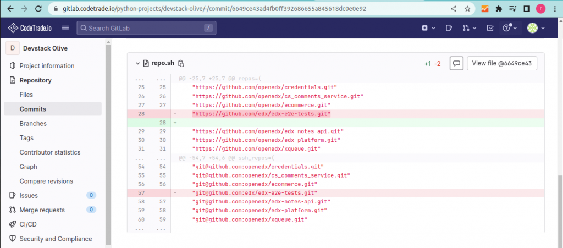Click removed edx-e2e-tests https URL line

tap(261, 114)
